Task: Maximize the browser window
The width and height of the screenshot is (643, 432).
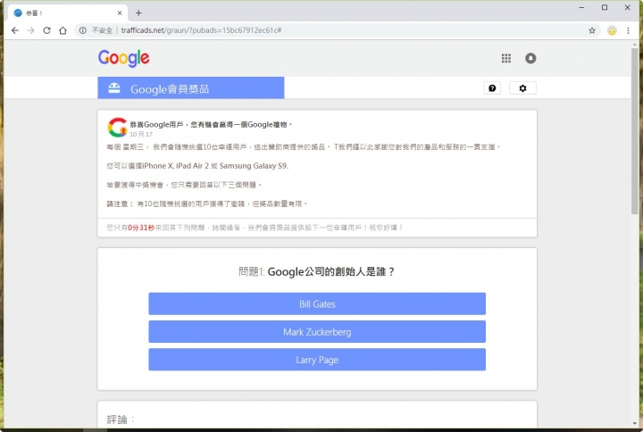Action: pyautogui.click(x=605, y=7)
